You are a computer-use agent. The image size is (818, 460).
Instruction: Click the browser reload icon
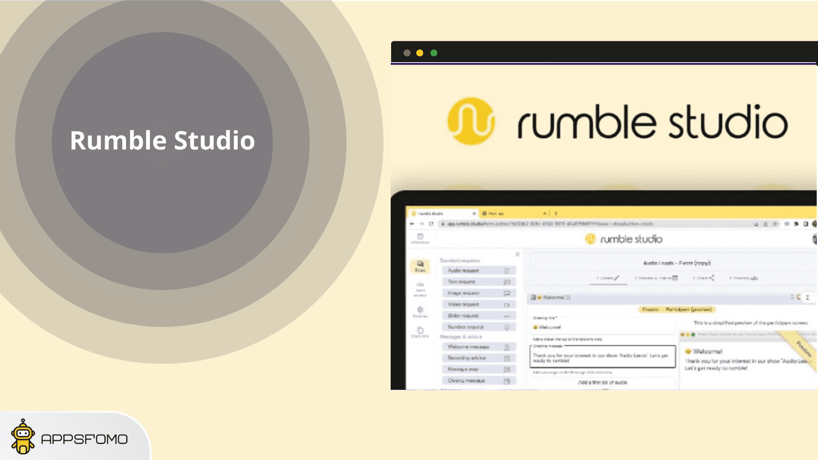[431, 224]
